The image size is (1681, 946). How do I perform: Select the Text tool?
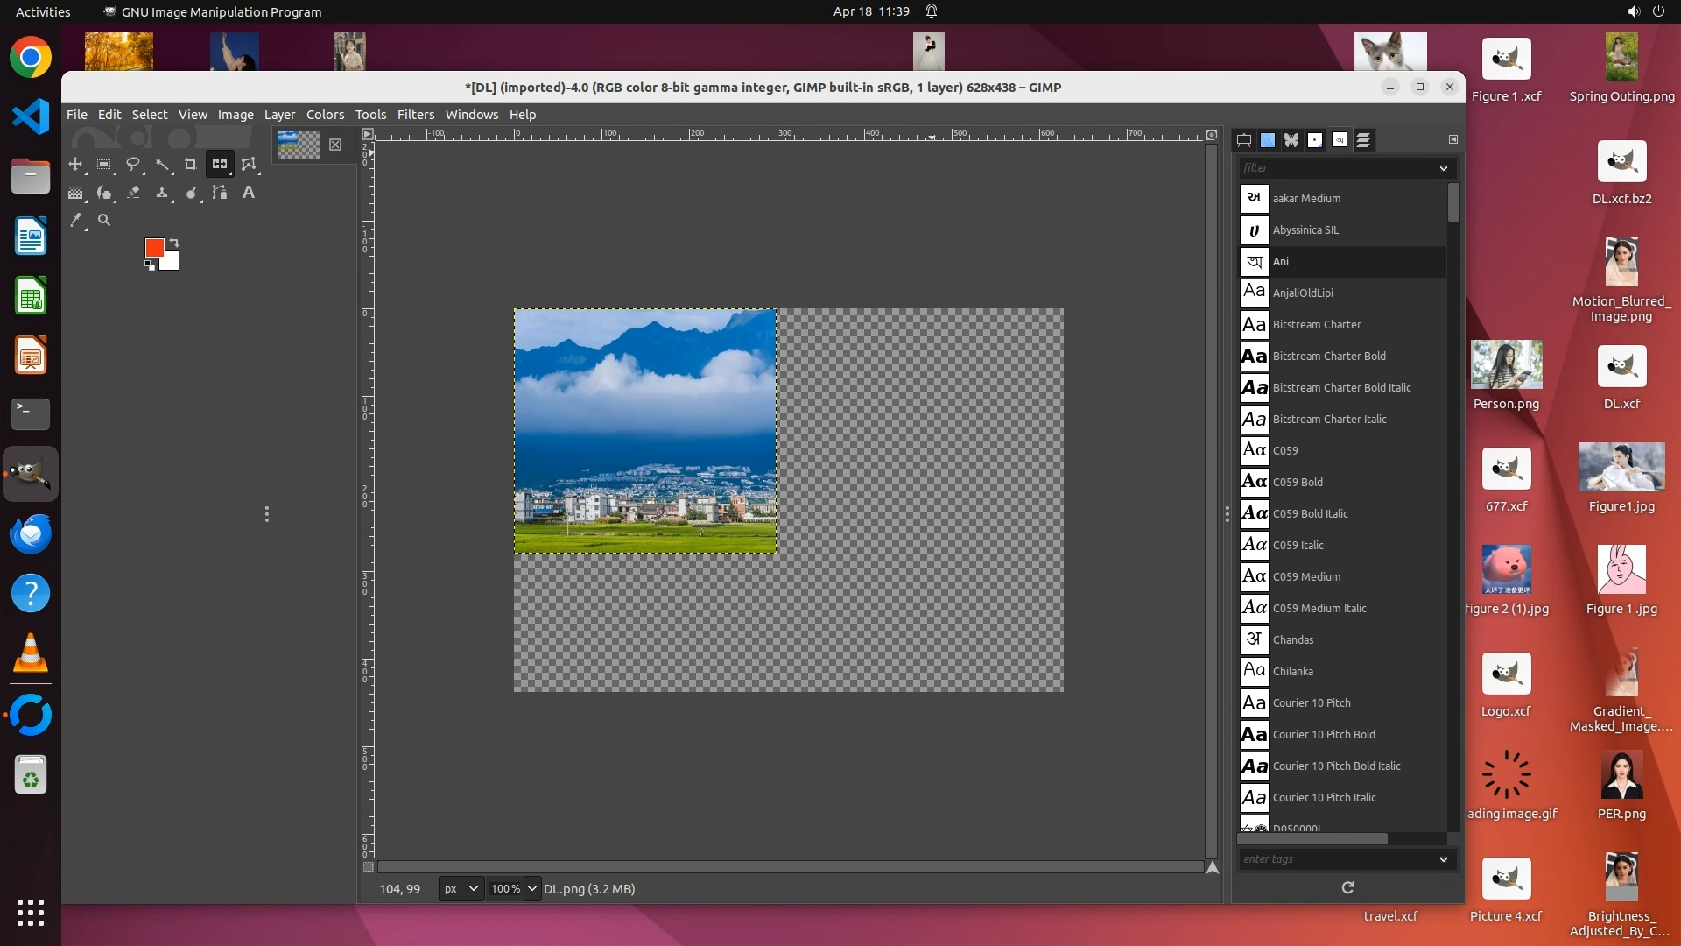(249, 193)
